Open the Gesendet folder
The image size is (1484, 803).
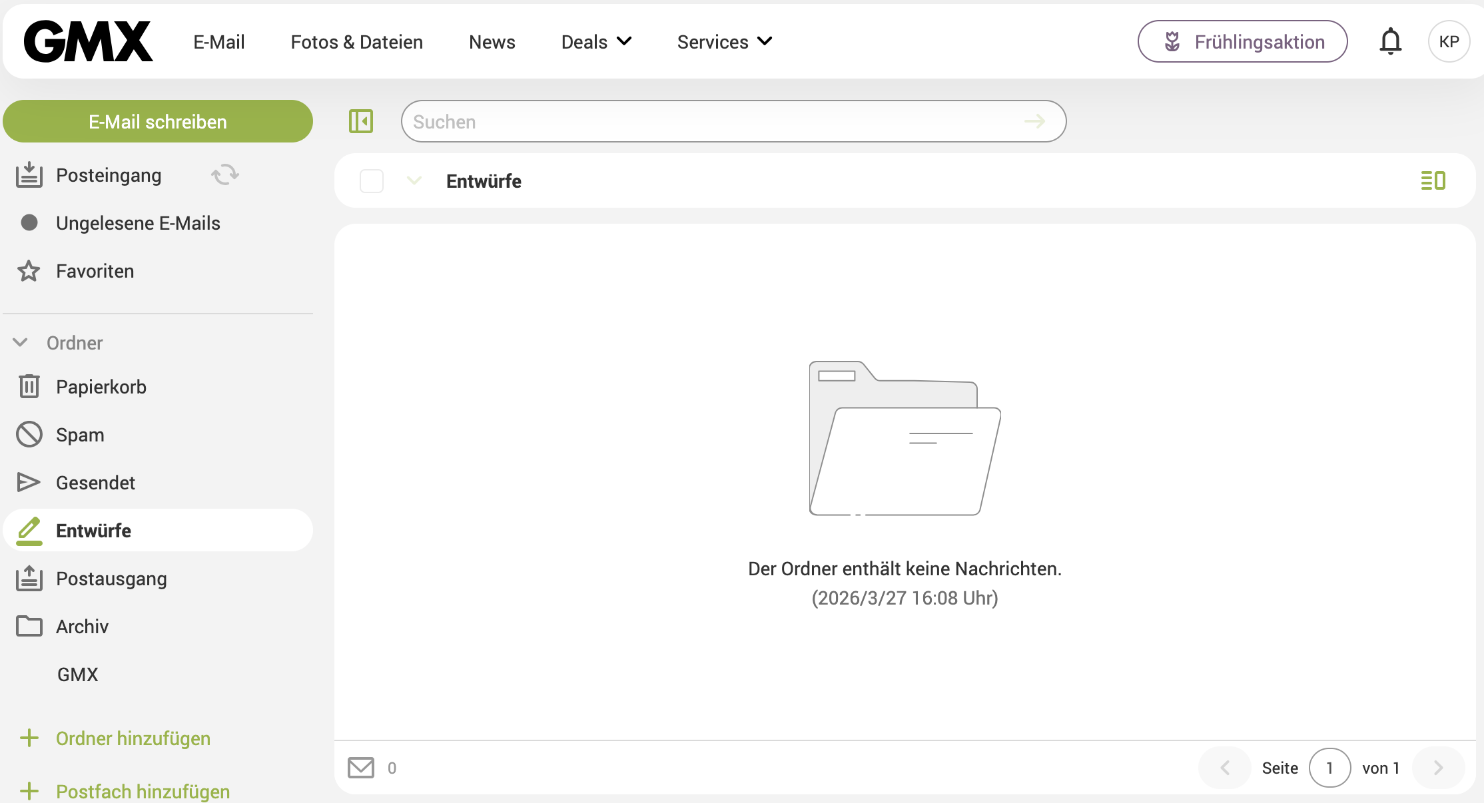click(x=95, y=482)
